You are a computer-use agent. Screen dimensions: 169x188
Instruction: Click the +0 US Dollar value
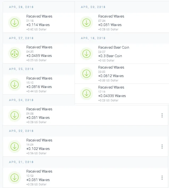[106, 60]
